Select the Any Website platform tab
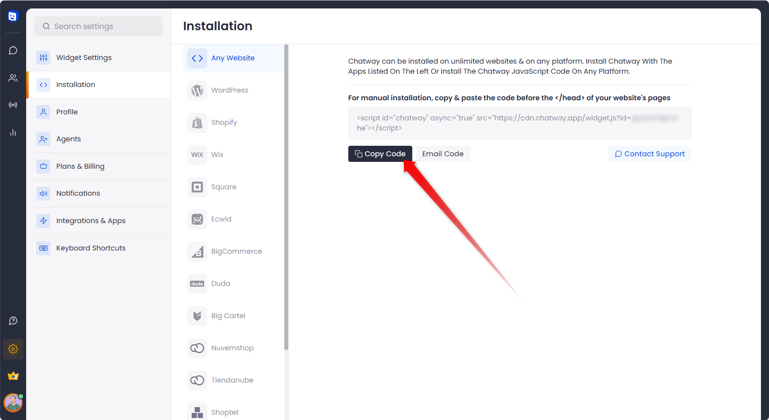The height and width of the screenshot is (420, 769). click(234, 58)
